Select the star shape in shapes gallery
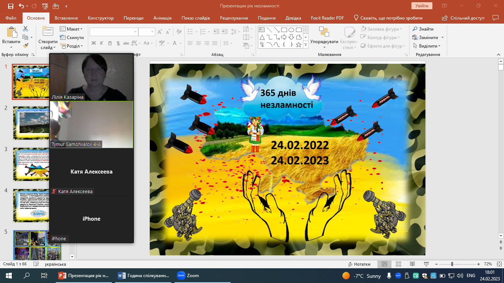This screenshot has height=283, width=504. [x=299, y=45]
